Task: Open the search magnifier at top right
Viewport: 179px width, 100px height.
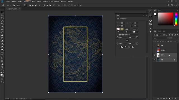Action: pyautogui.click(x=168, y=5)
